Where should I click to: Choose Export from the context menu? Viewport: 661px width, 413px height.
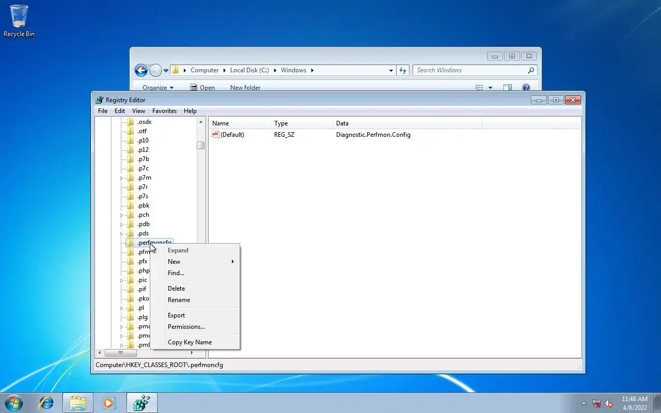click(x=195, y=315)
